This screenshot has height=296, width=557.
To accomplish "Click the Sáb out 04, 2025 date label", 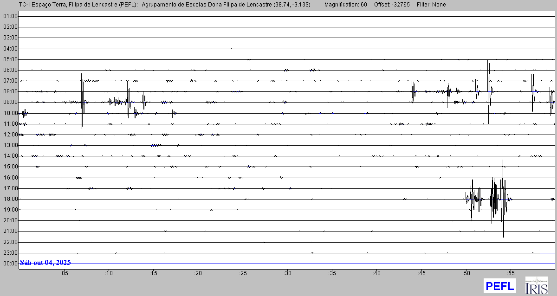I will (x=45, y=263).
